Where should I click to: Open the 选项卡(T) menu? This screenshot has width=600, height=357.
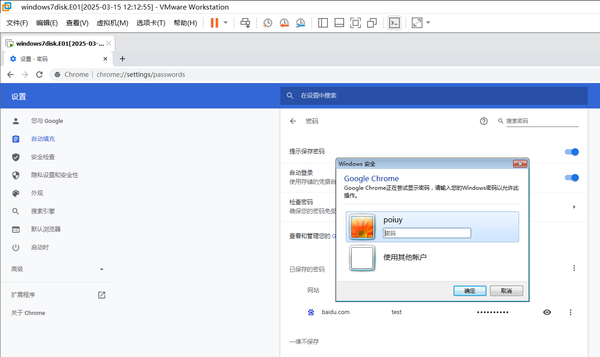[x=151, y=23]
